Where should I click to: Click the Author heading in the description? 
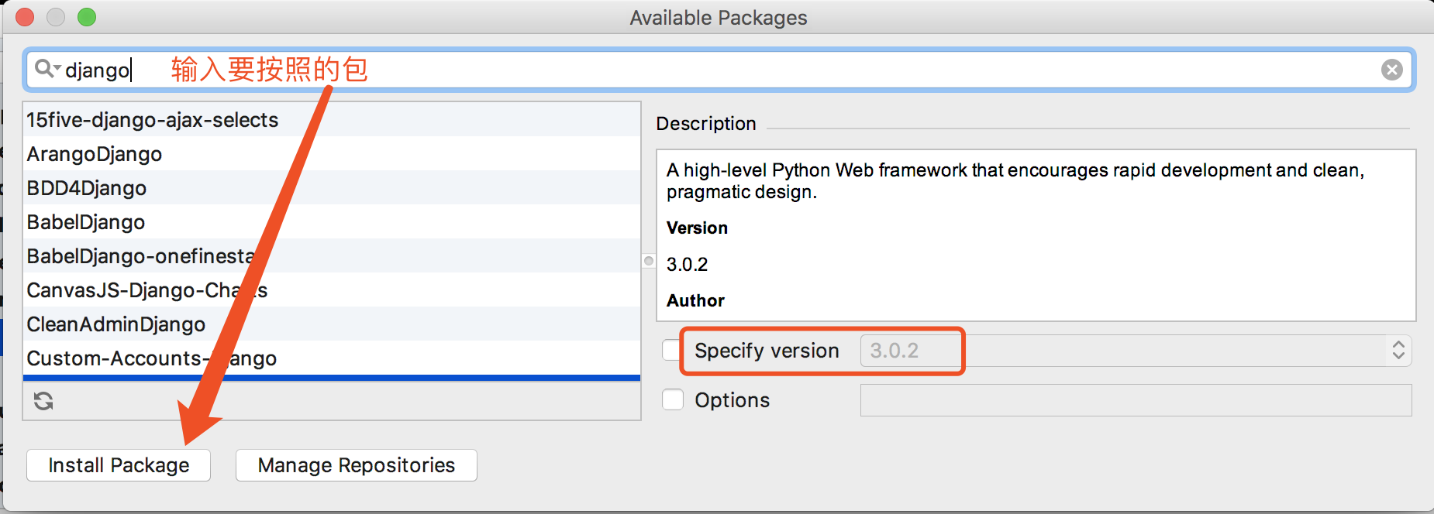(x=695, y=301)
